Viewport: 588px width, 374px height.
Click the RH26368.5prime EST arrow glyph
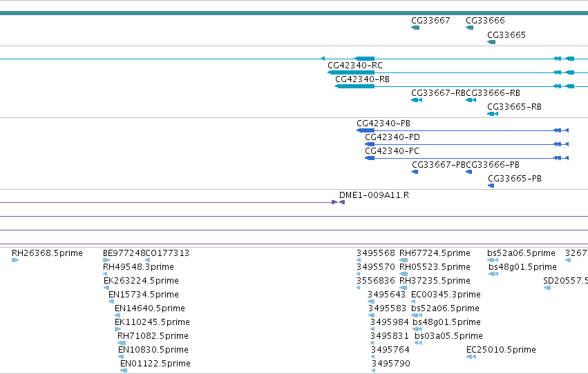tap(15, 261)
